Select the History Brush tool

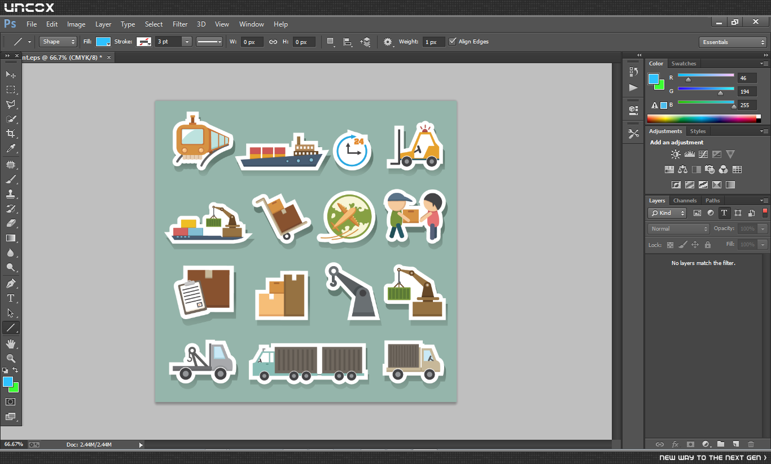coord(11,209)
